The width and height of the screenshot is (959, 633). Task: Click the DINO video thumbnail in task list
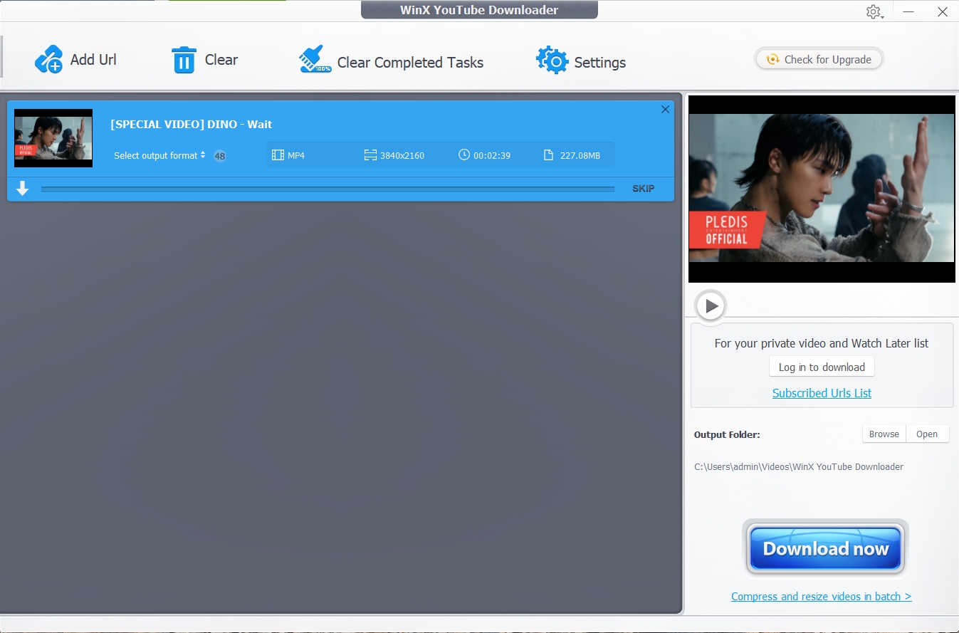(53, 138)
